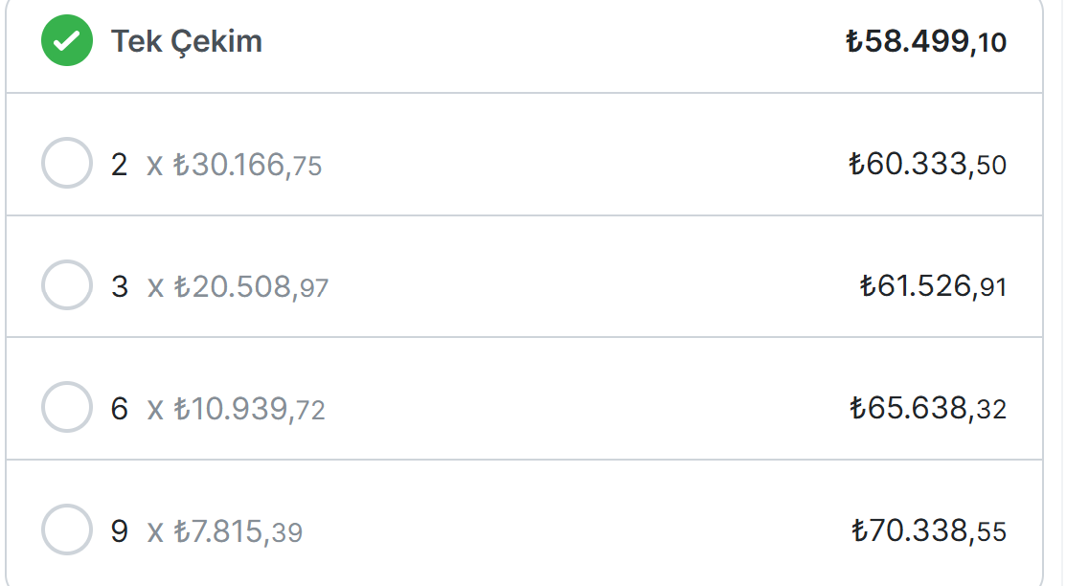The image size is (1066, 586).
Task: Click the 6 x ₺10.939,72 installment text
Action: point(217,409)
